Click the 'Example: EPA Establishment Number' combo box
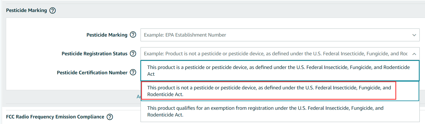This screenshot has height=124, width=425. [x=280, y=35]
